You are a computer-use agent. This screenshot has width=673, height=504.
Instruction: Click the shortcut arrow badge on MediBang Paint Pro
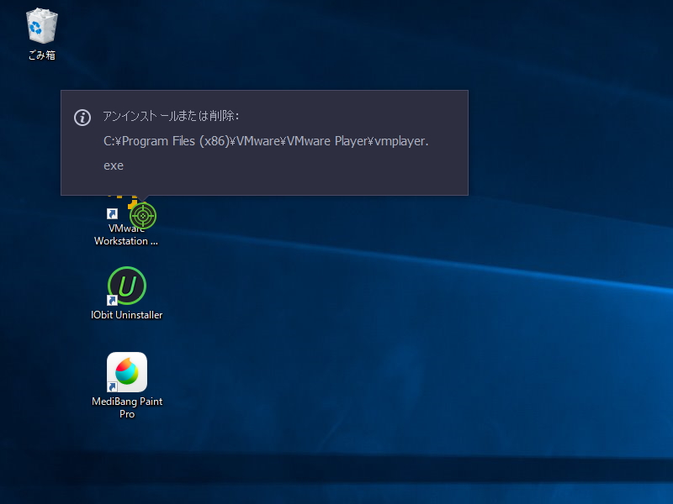click(x=110, y=387)
